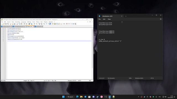Open the Replace icon in Notepad++ toolbar
177x99 pixels.
click(x=31, y=24)
